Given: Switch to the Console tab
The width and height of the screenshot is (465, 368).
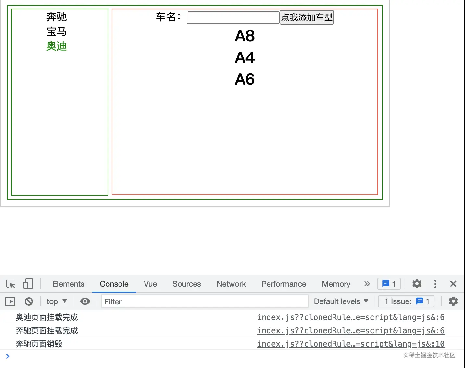Looking at the screenshot, I should pos(114,284).
